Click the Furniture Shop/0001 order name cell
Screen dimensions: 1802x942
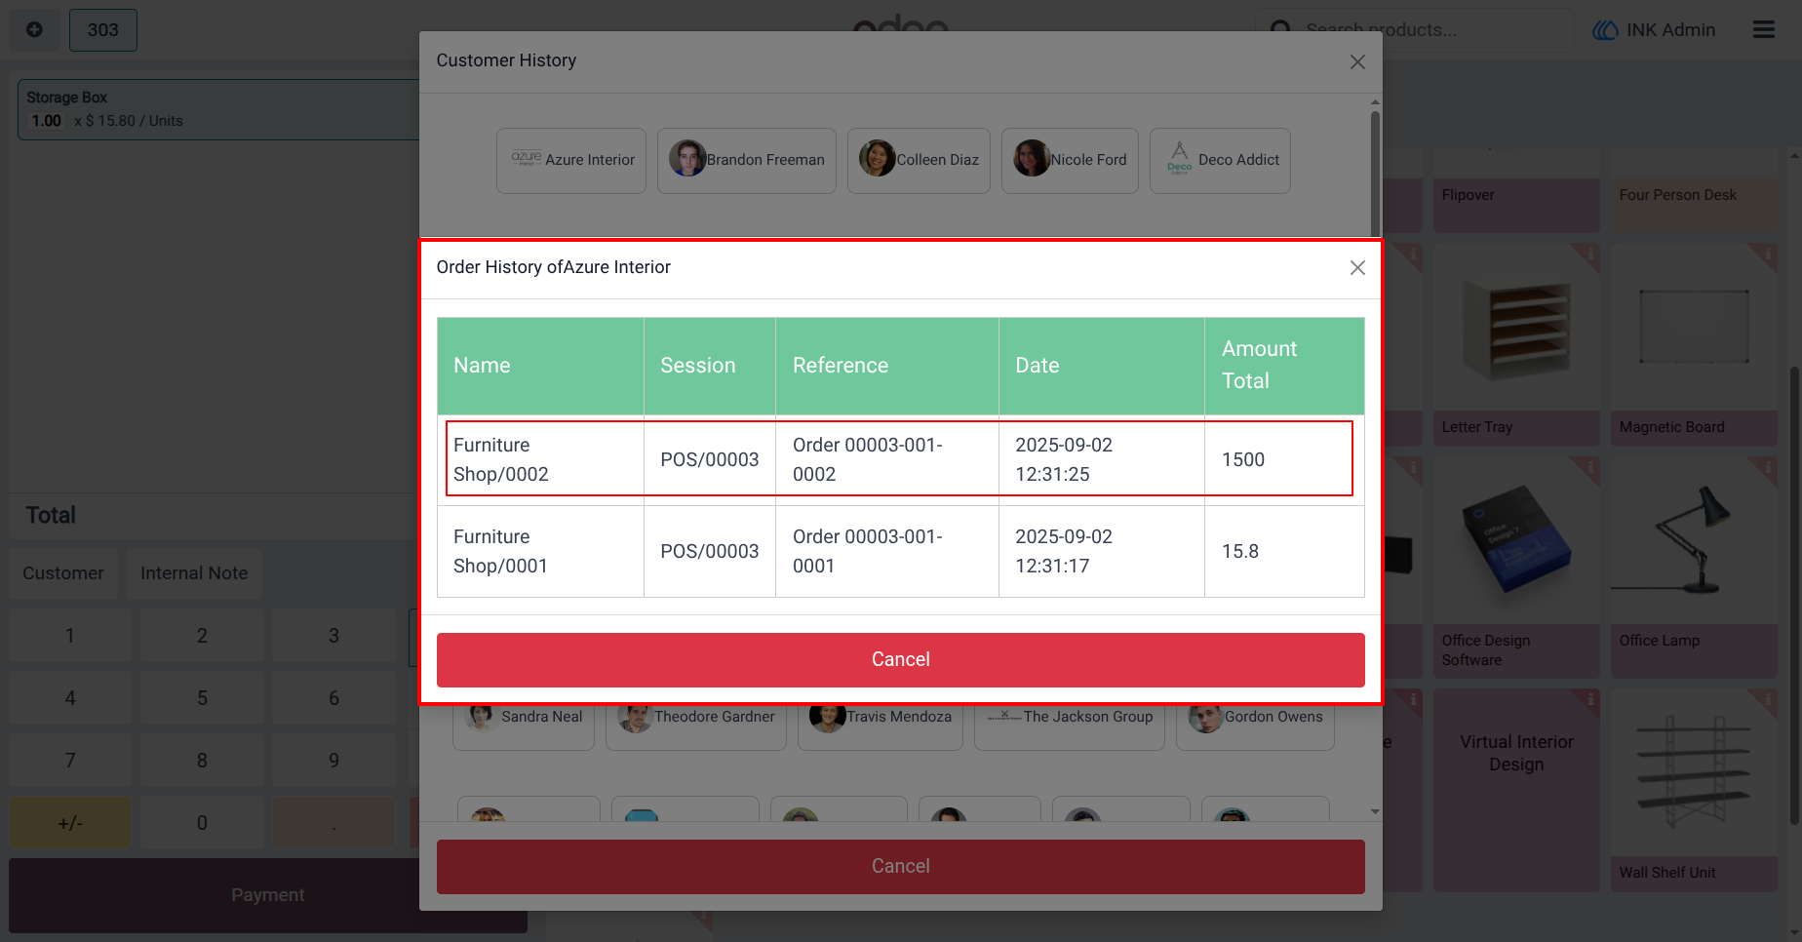[540, 552]
